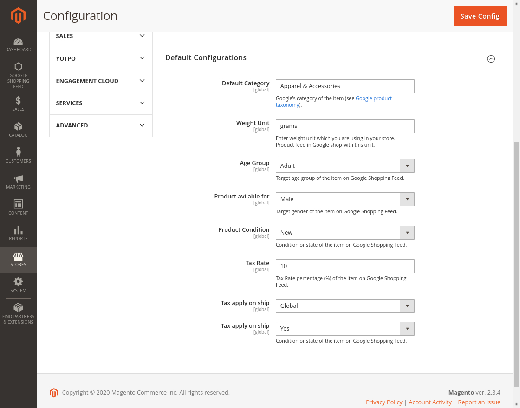Screen dimensions: 520x408
Task: Open the Product avilable for dropdown
Action: pos(345,199)
